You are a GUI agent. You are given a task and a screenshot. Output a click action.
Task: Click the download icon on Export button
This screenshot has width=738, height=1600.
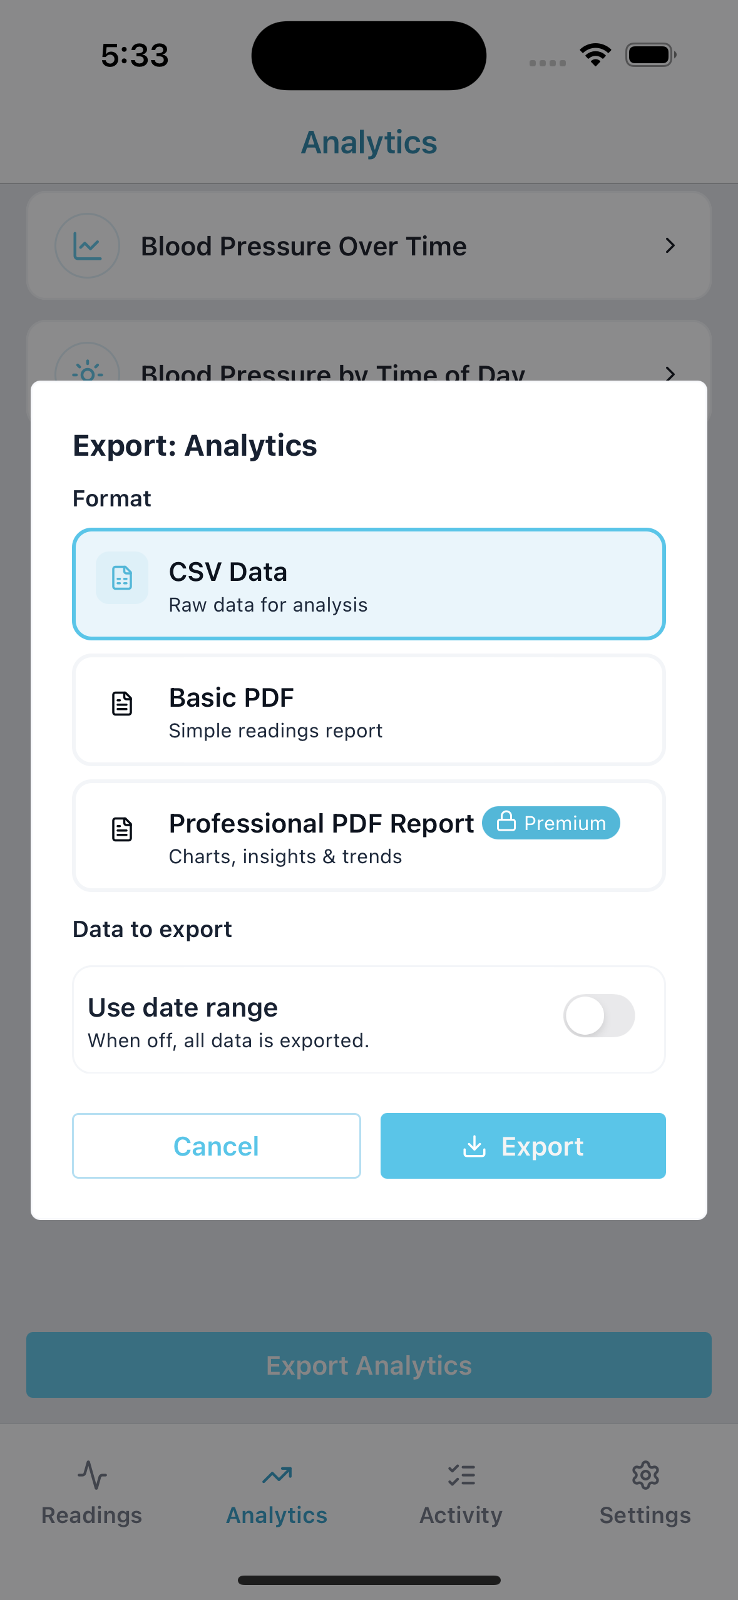click(474, 1146)
